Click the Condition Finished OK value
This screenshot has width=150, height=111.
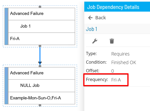tap(124, 62)
